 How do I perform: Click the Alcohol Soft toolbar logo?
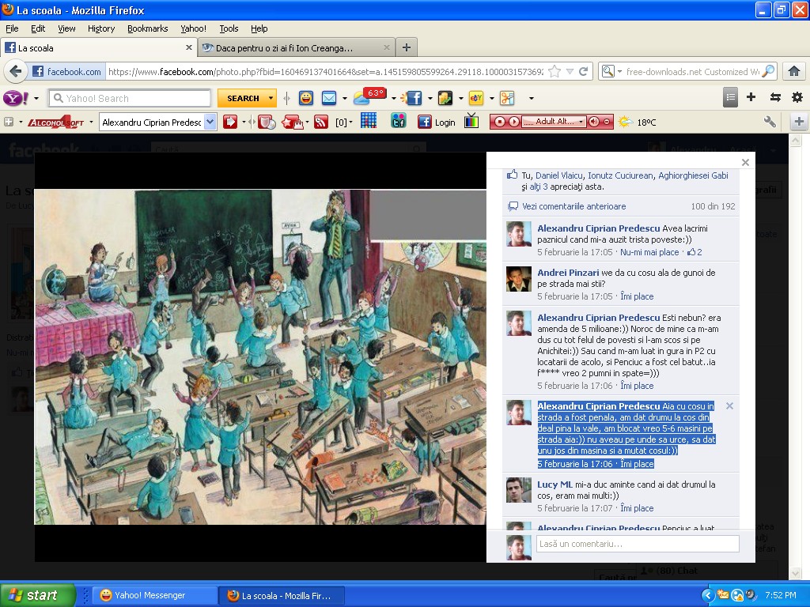pos(56,123)
